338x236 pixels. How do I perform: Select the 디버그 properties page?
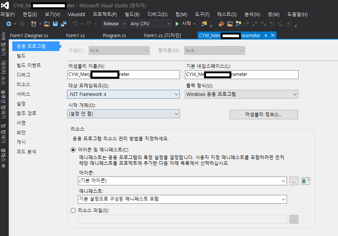click(x=23, y=75)
